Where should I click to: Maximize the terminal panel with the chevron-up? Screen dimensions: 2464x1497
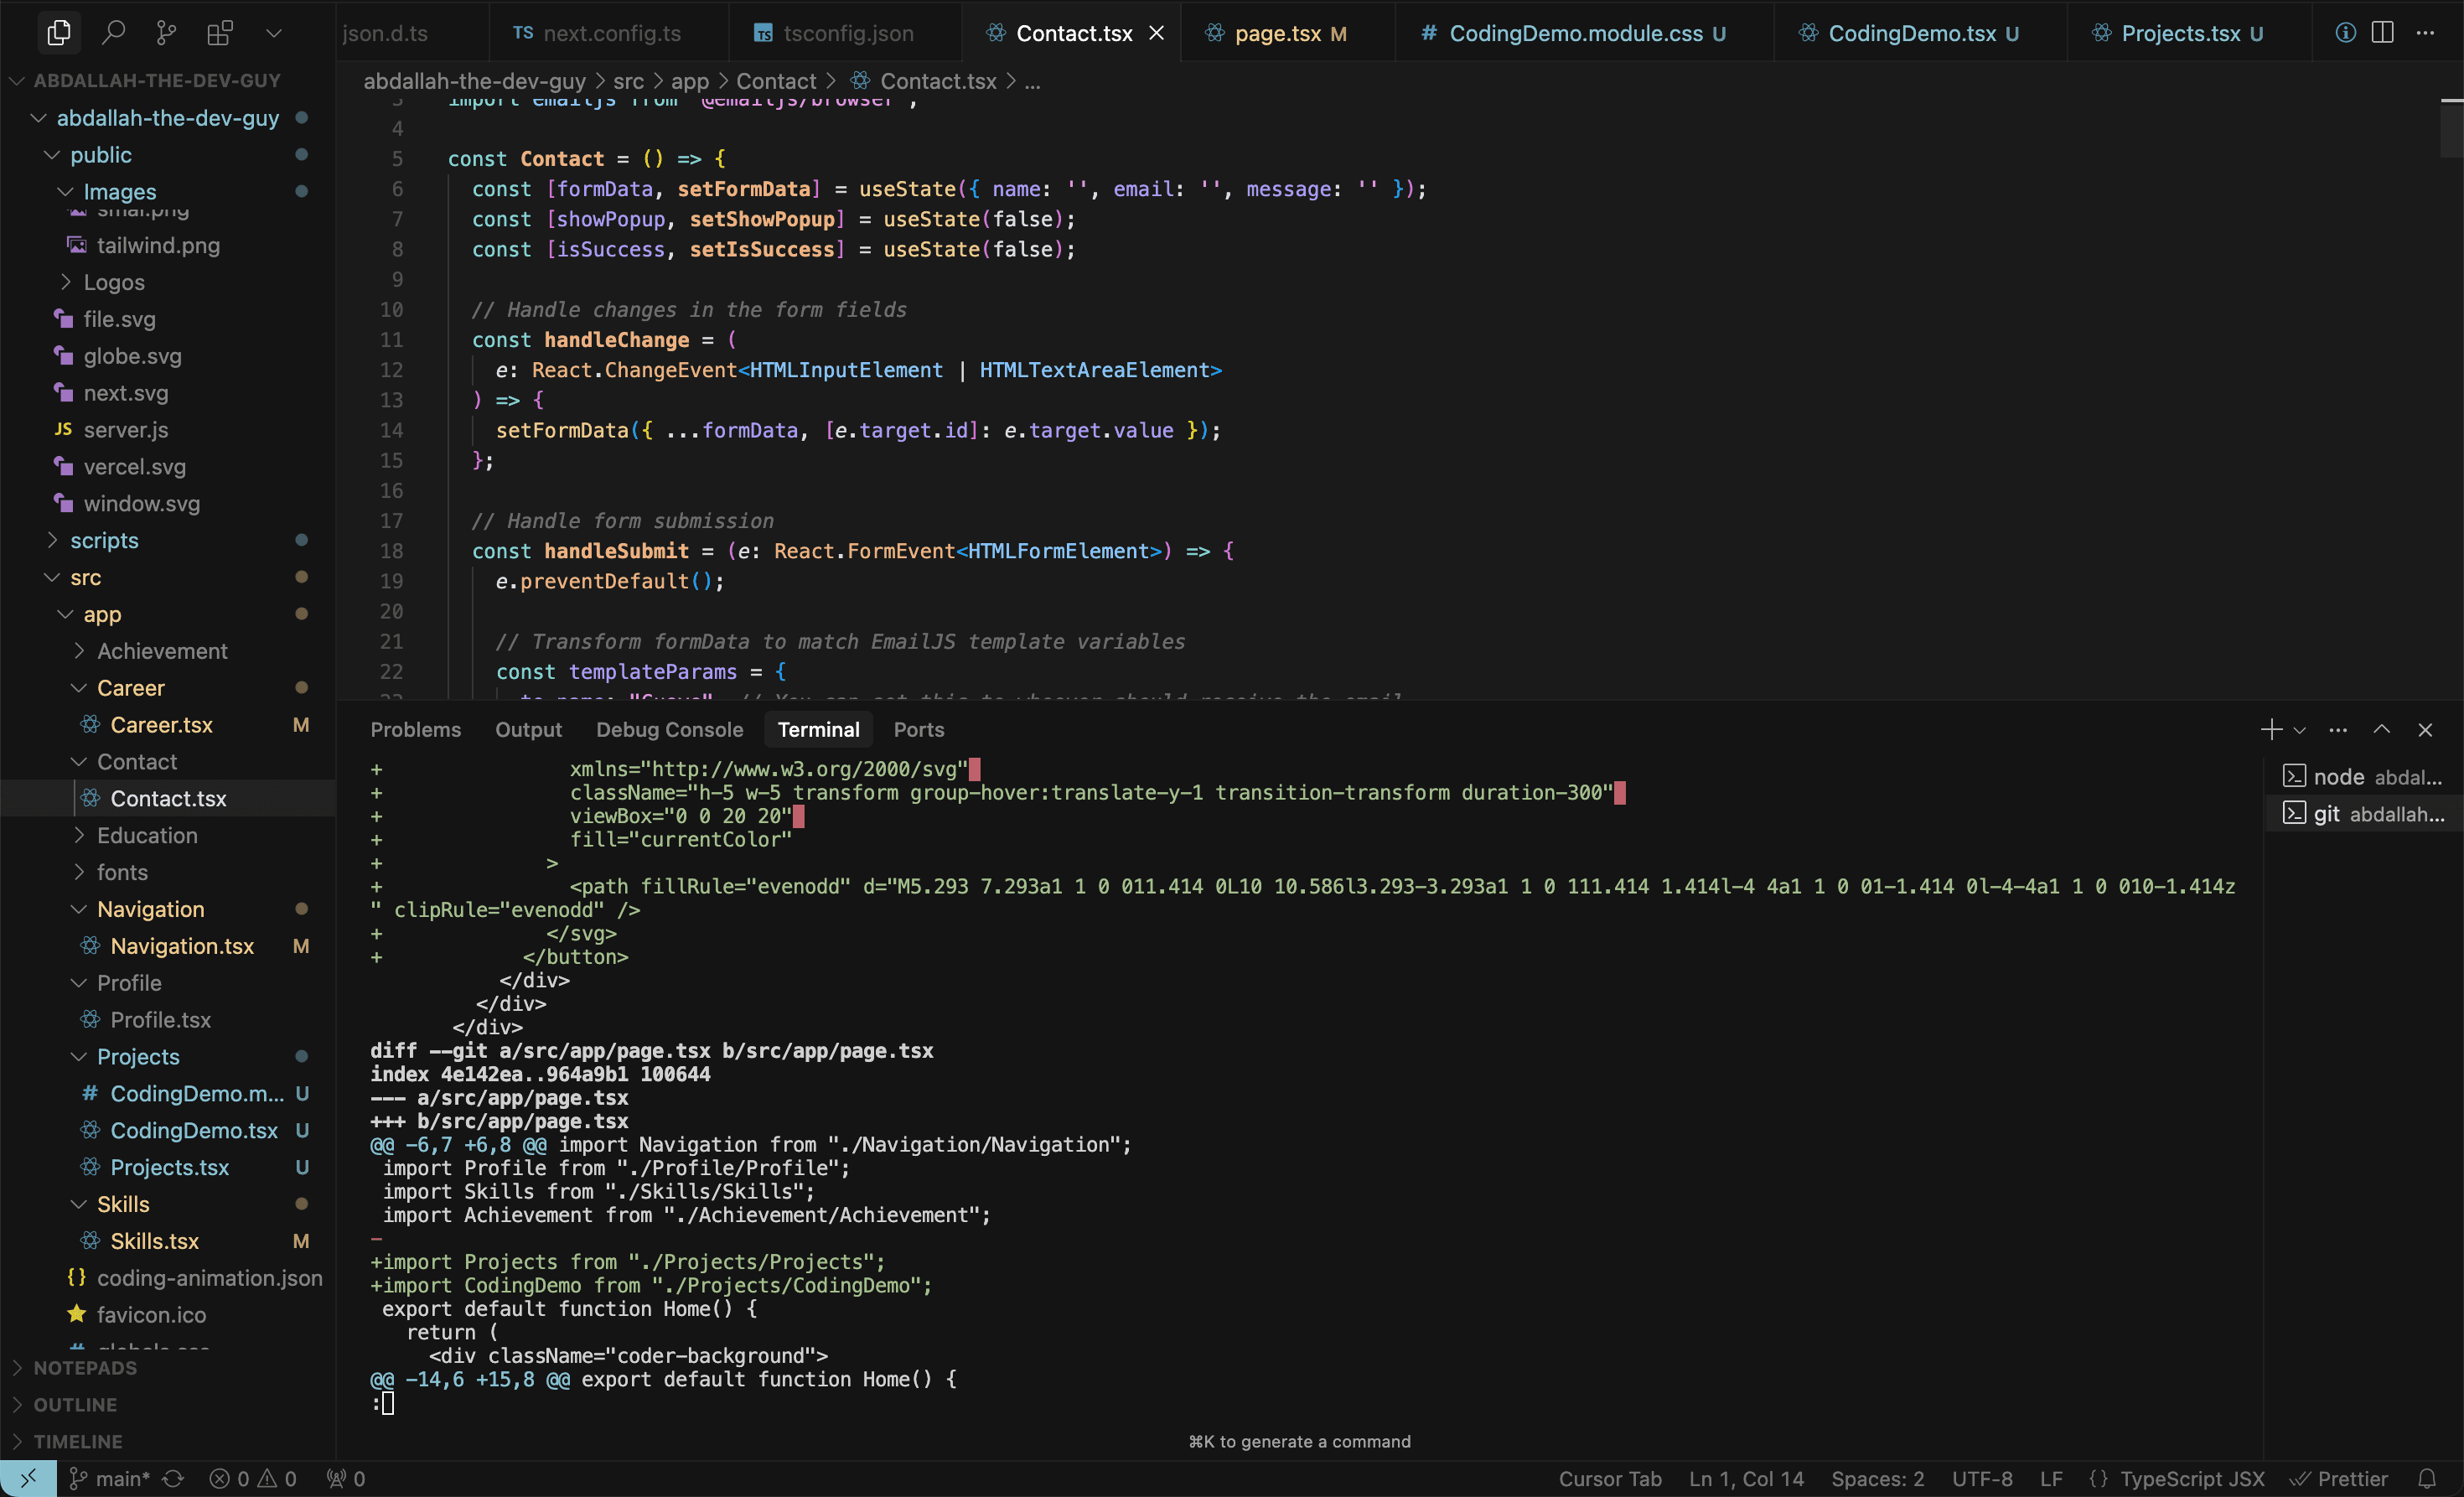tap(2382, 730)
